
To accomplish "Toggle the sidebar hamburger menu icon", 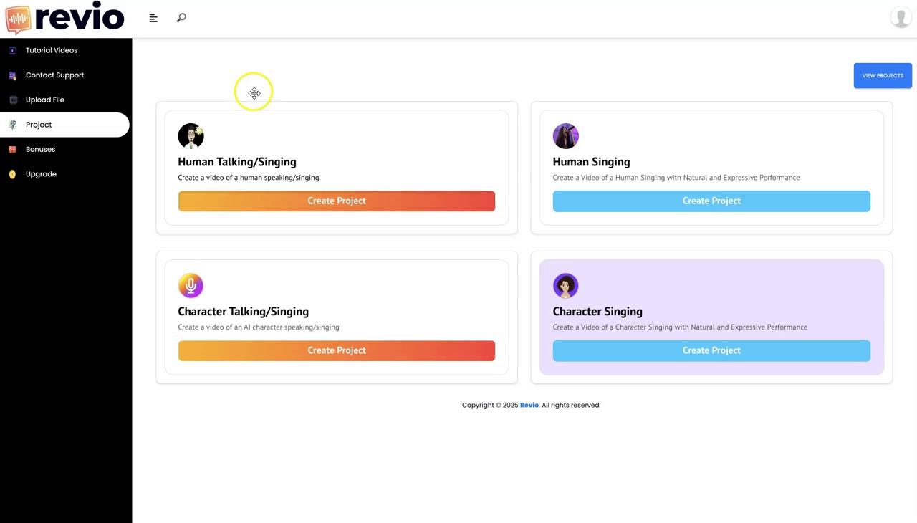I will click(x=153, y=18).
